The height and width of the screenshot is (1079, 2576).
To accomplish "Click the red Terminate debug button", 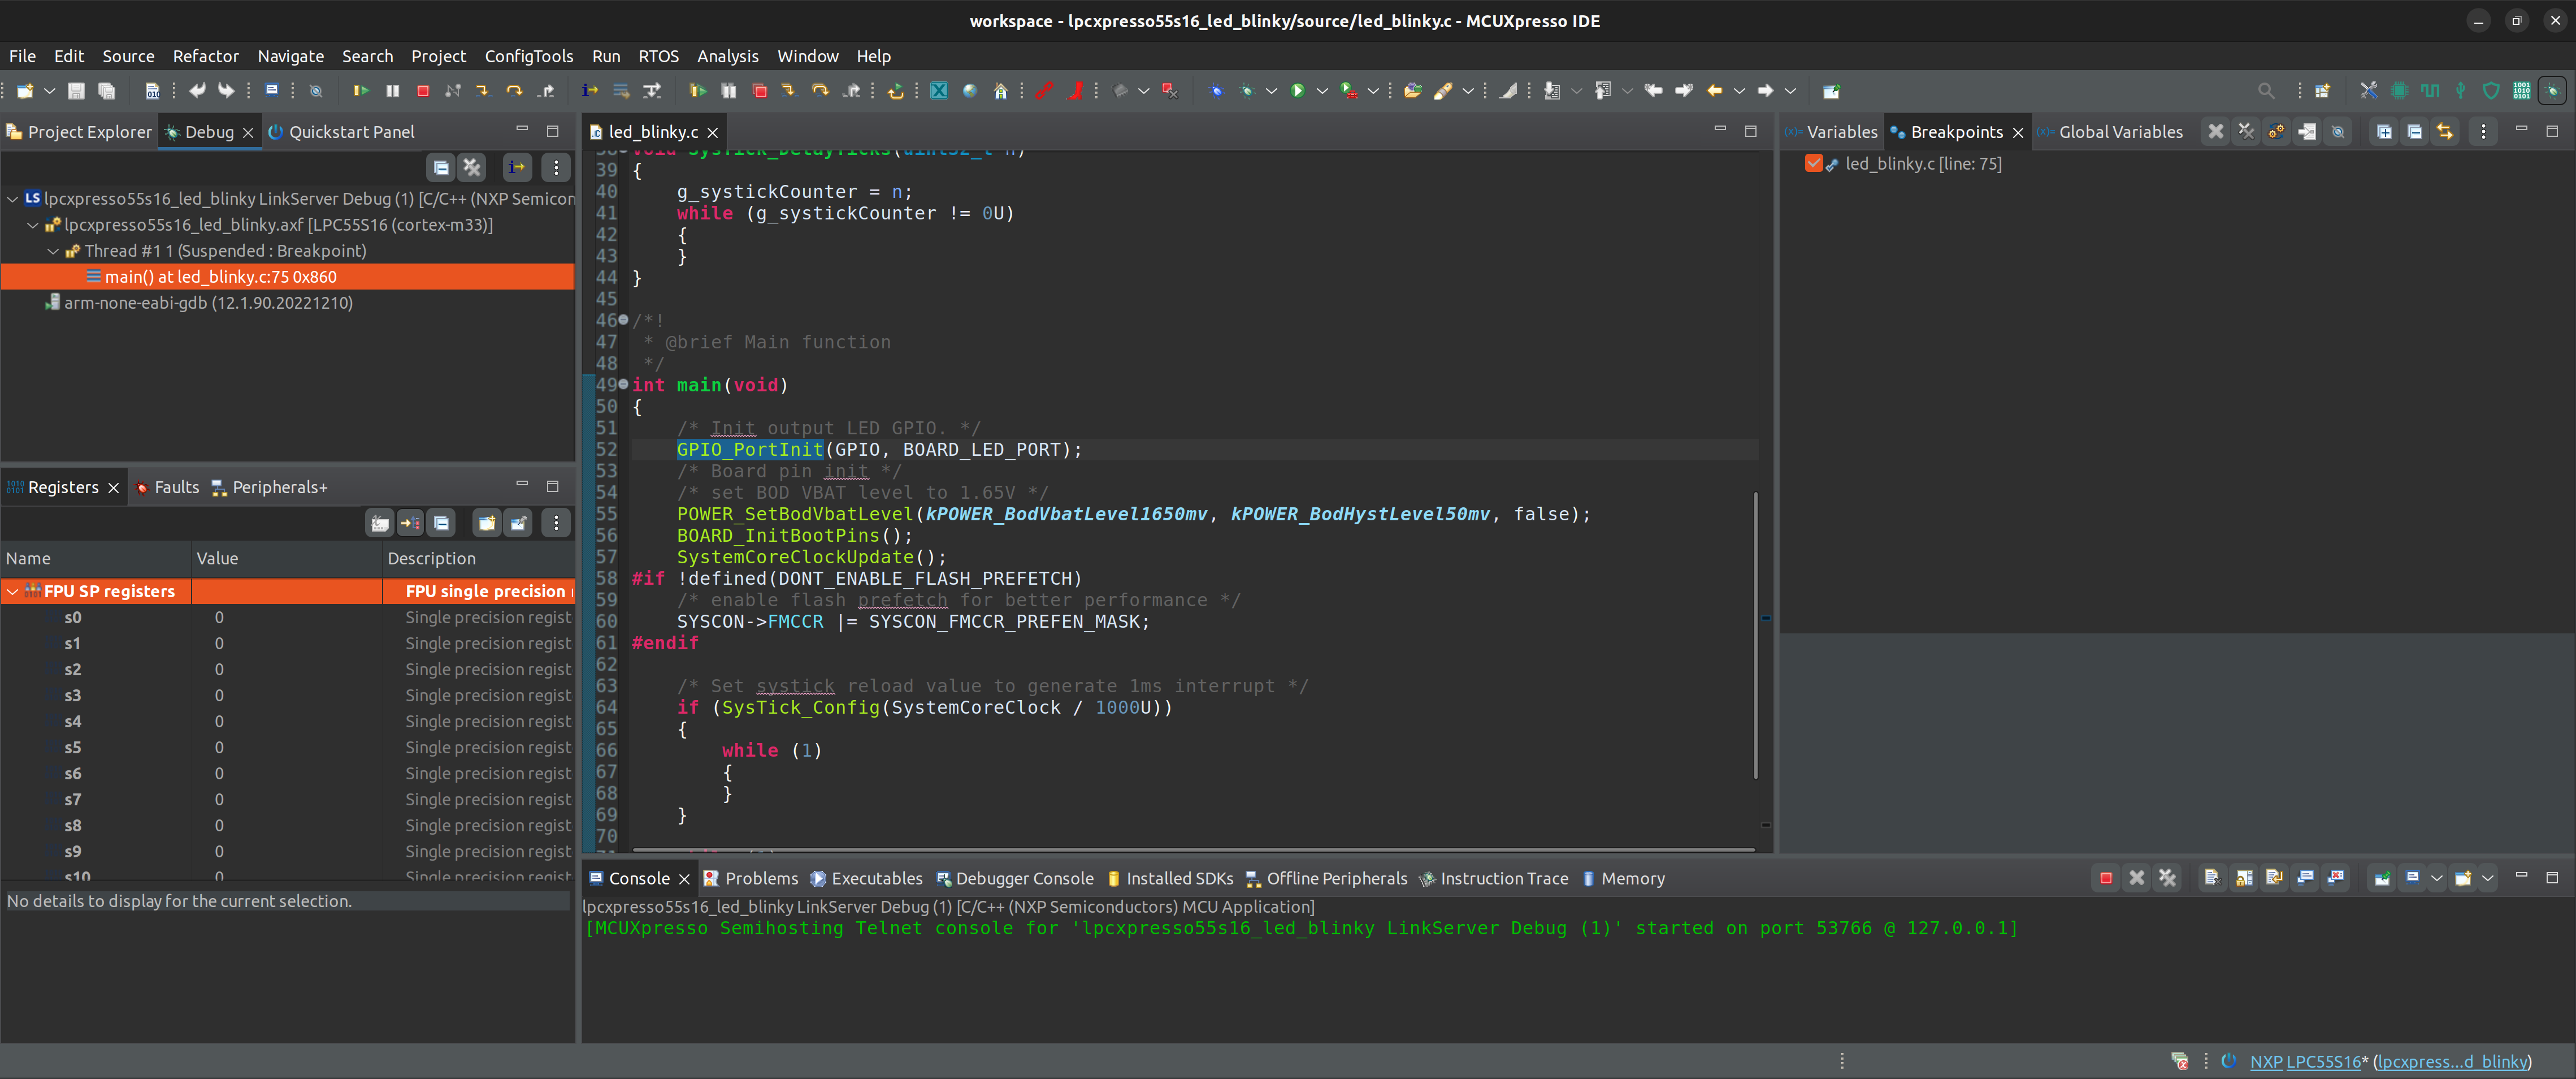I will pos(423,91).
